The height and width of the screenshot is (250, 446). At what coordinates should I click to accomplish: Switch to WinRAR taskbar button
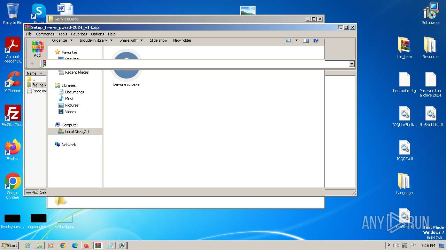pos(98,245)
